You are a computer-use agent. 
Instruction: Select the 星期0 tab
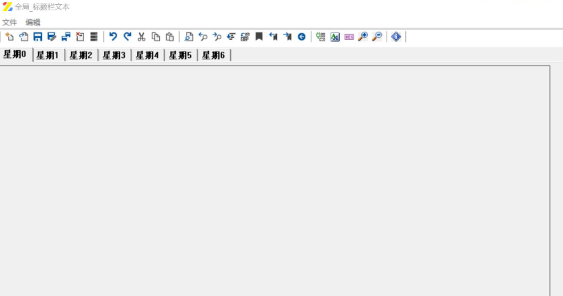pyautogui.click(x=15, y=54)
